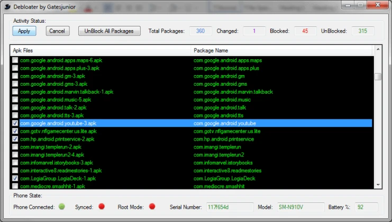
Task: Click the Model field showing SM-N910V
Action: (301, 207)
